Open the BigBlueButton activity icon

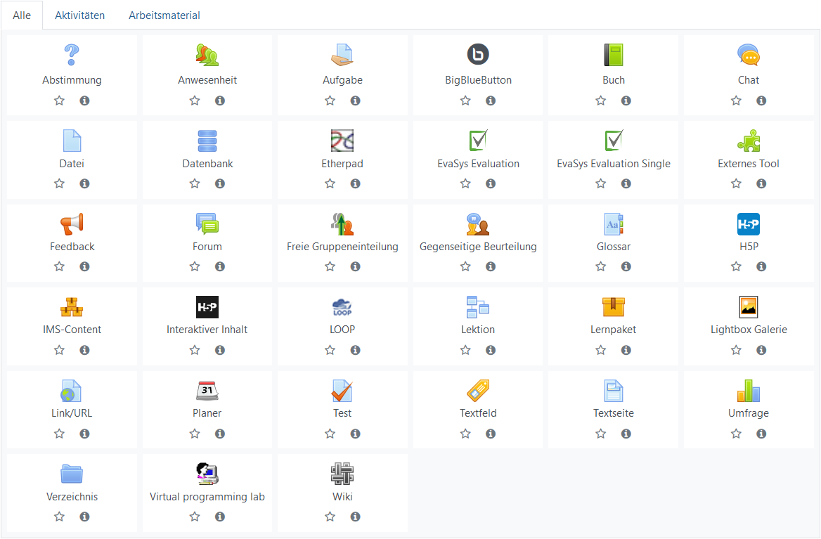click(478, 54)
